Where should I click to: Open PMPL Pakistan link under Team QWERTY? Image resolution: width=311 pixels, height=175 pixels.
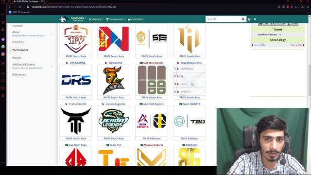pyautogui.click(x=190, y=139)
